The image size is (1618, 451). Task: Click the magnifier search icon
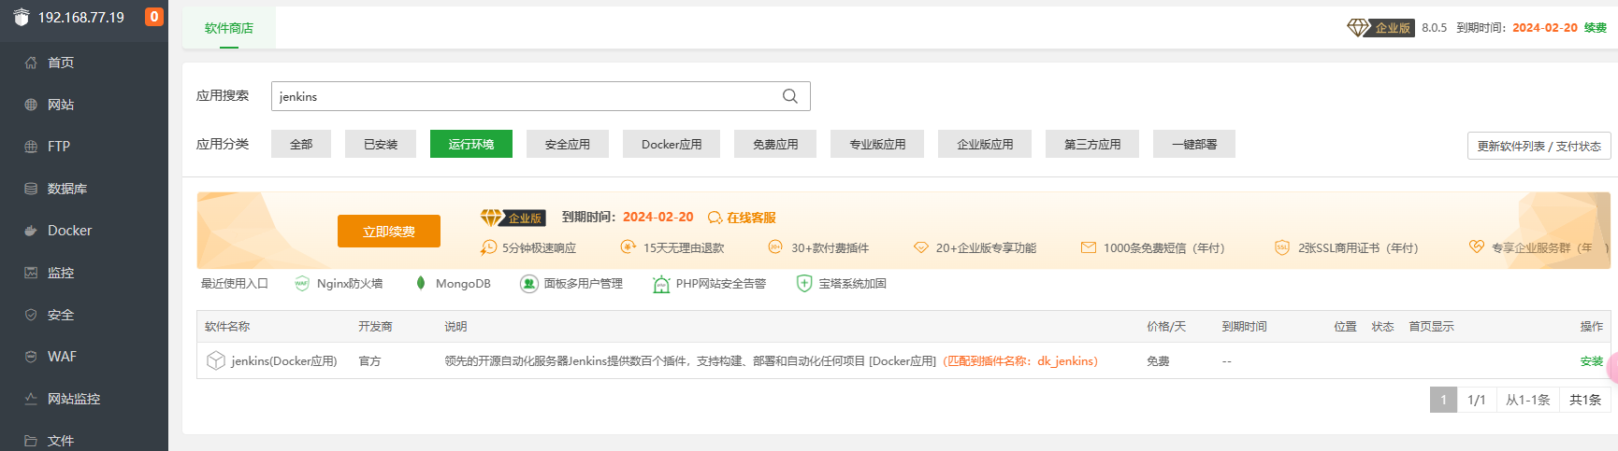click(x=790, y=96)
